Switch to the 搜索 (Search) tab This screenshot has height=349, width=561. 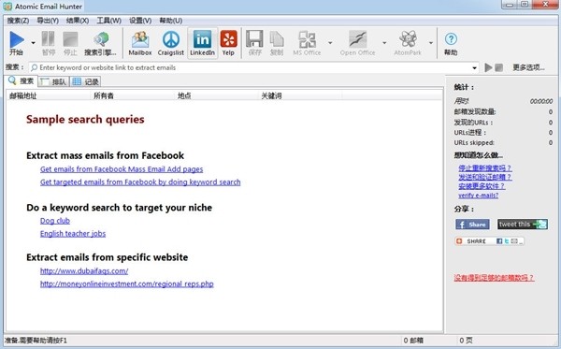click(22, 80)
